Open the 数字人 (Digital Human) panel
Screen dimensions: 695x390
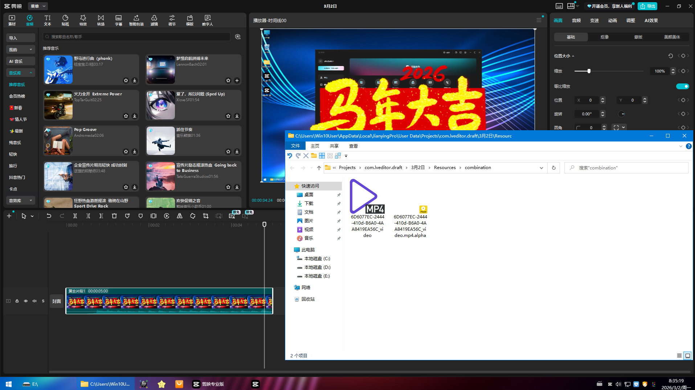207,20
